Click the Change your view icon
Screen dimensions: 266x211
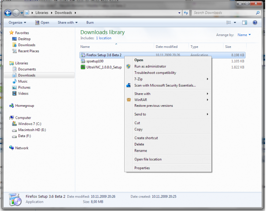pos(229,22)
